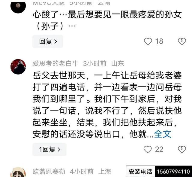Image resolution: width=192 pixels, height=177 pixels.
Task: Like the comment with 18 likes
Action: [148, 41]
